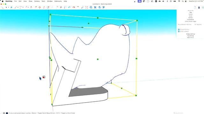Select the Shapes rectangle tool
The height and width of the screenshot is (114, 204).
[26, 7]
